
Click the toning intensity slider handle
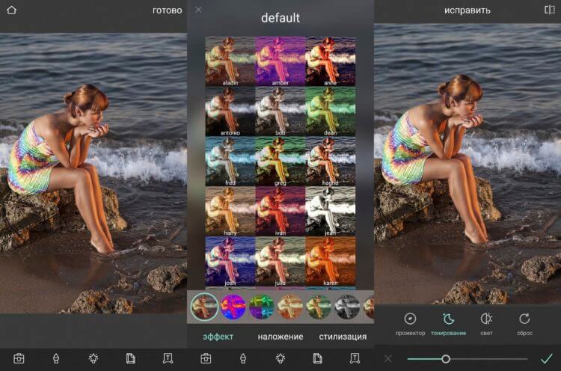click(446, 358)
